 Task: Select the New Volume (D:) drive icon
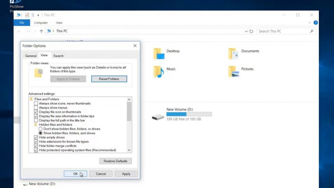pyautogui.click(x=158, y=117)
